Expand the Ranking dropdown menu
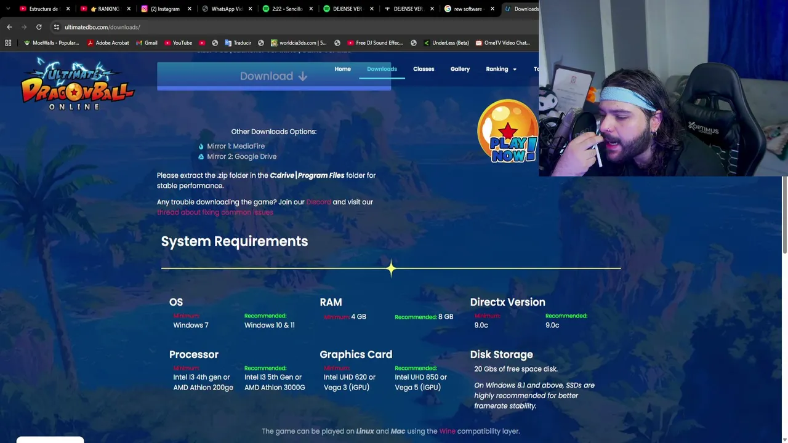The height and width of the screenshot is (443, 788). point(501,69)
